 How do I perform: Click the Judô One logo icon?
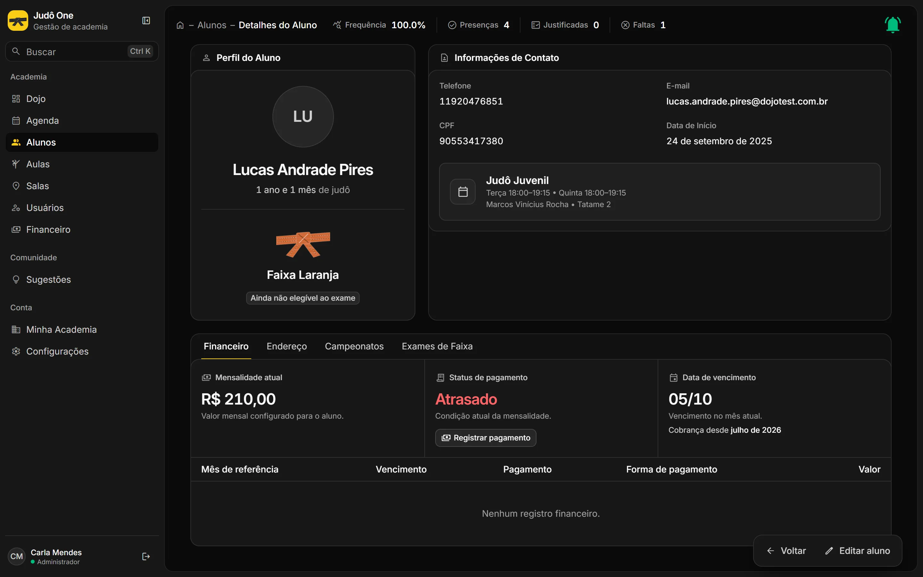click(x=18, y=21)
